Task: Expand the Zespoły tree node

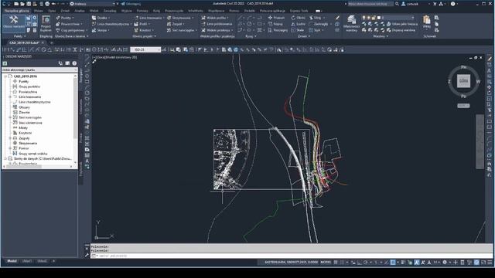Action: [x=10, y=138]
